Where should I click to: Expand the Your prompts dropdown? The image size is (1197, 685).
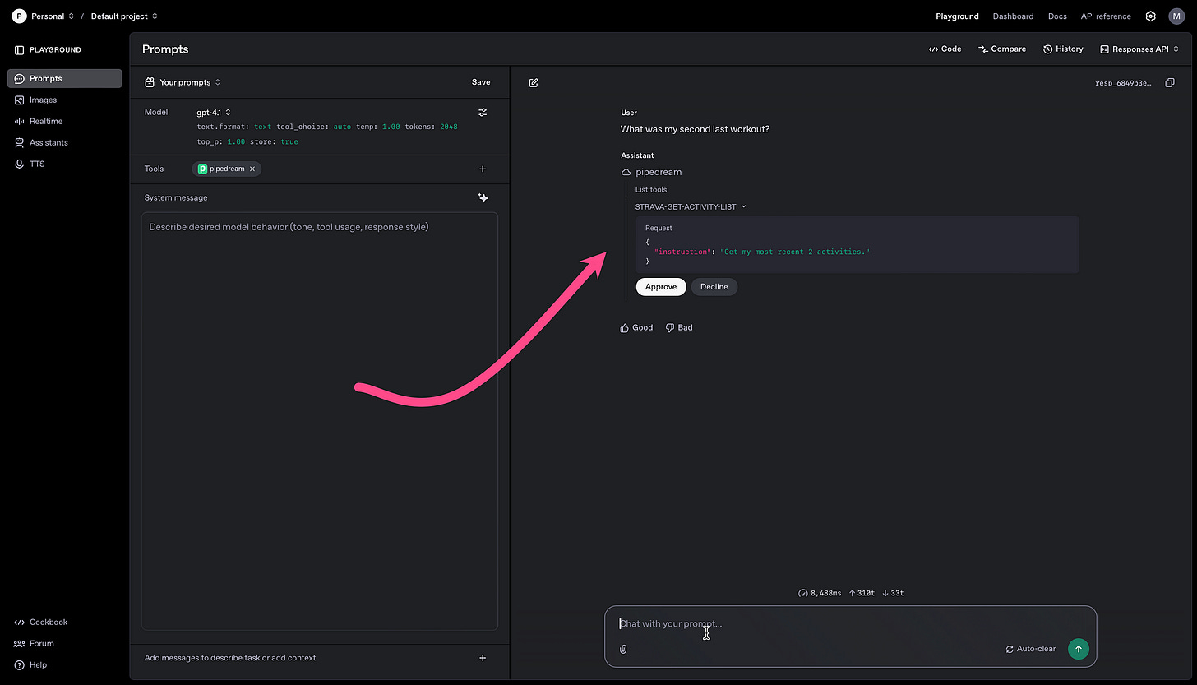point(183,82)
